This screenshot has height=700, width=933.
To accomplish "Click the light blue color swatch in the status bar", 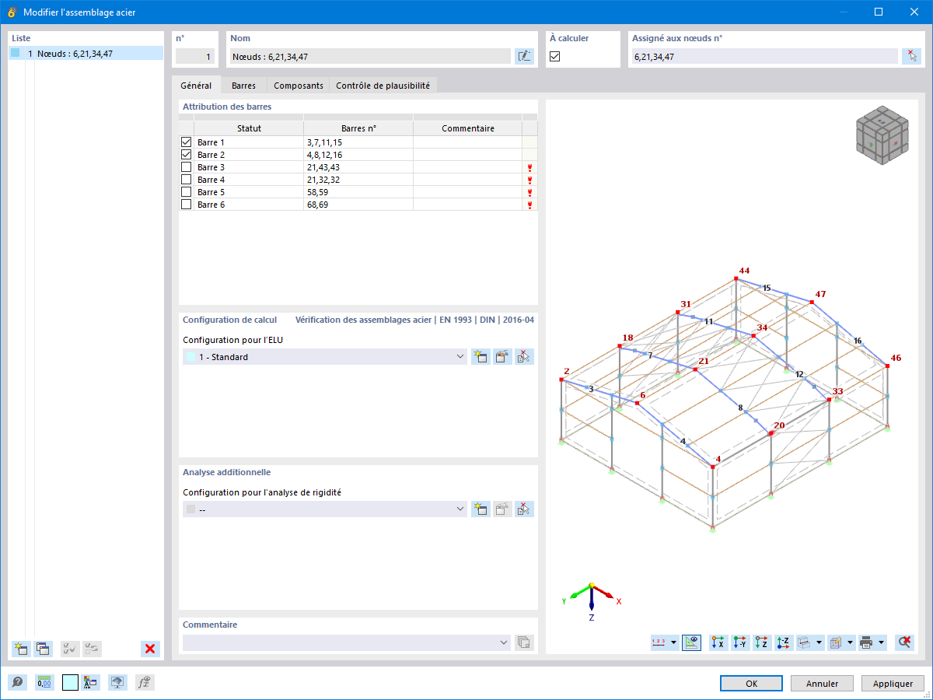I will (69, 682).
